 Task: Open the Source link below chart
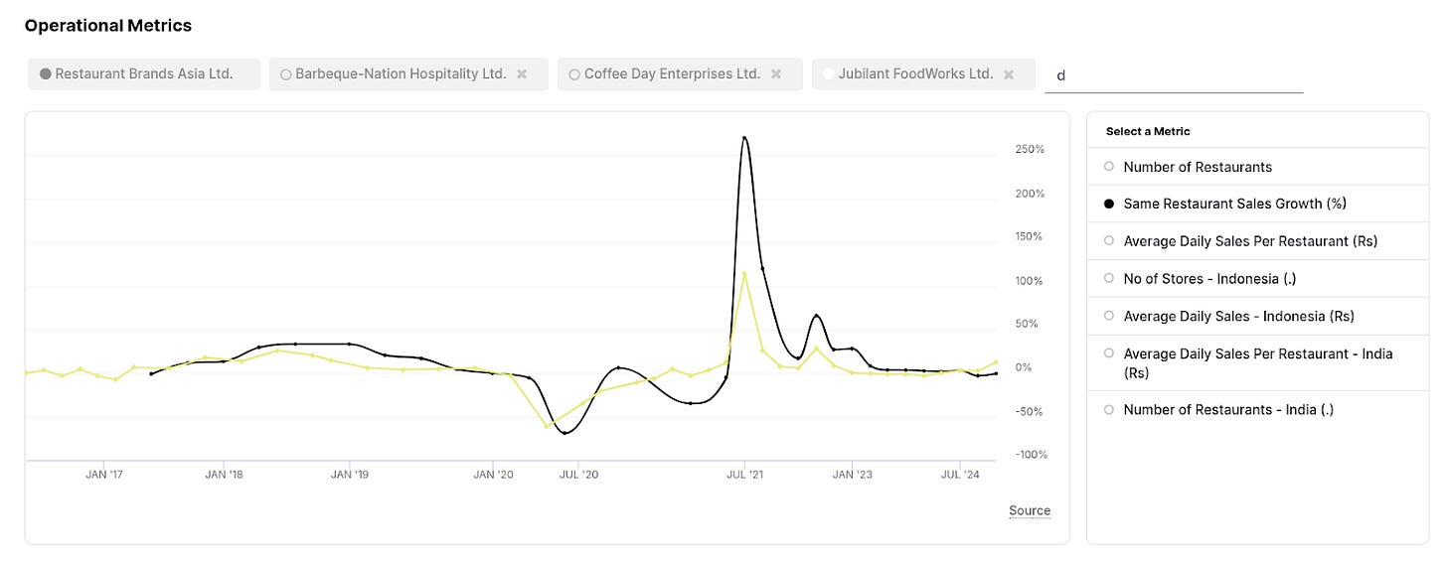coord(1030,510)
